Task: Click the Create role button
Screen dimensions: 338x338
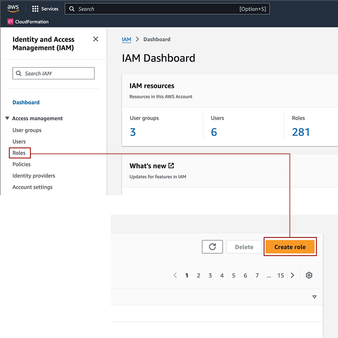Action: click(x=290, y=247)
